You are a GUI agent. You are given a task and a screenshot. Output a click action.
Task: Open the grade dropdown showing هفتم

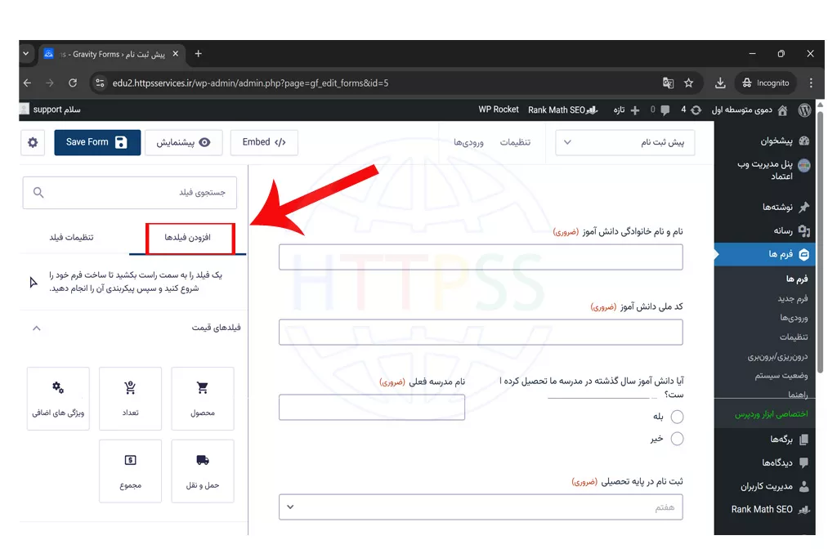(481, 507)
